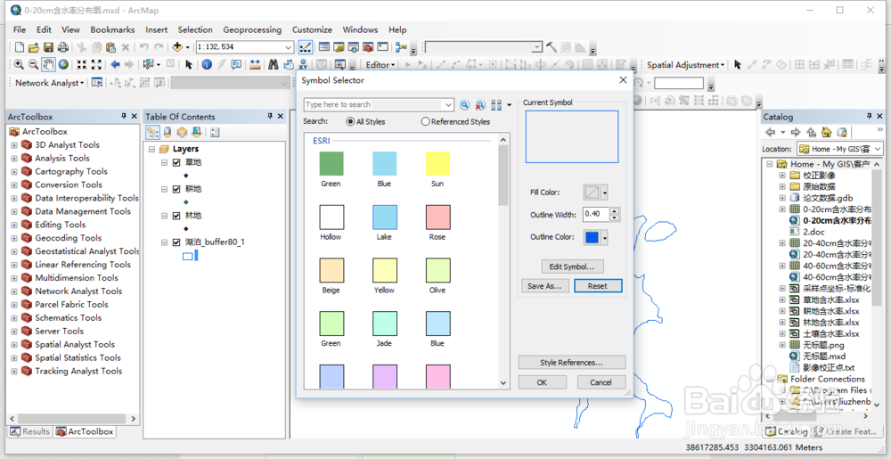Toggle the 湖泊_buffer80_1 layer checkbox
The height and width of the screenshot is (459, 891).
tap(176, 242)
